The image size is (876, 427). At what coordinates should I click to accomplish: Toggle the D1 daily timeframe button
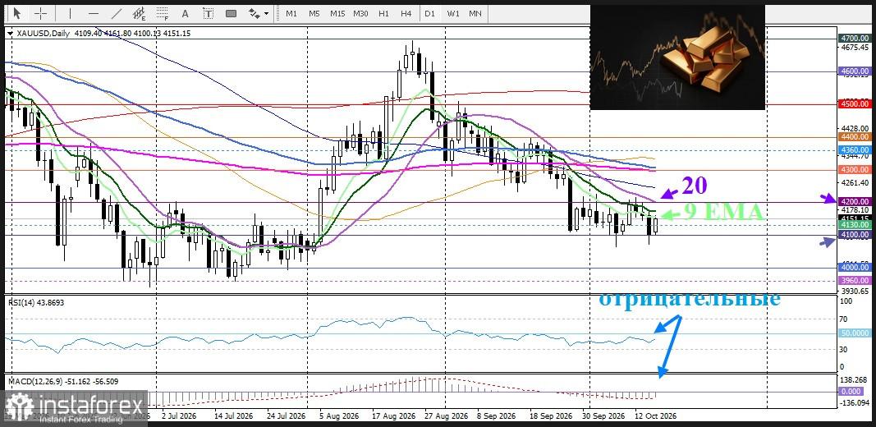[429, 13]
